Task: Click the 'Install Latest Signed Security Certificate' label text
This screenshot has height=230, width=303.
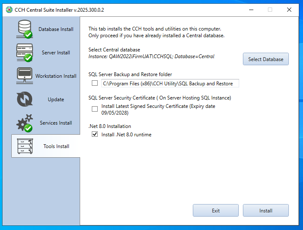Action: point(158,110)
